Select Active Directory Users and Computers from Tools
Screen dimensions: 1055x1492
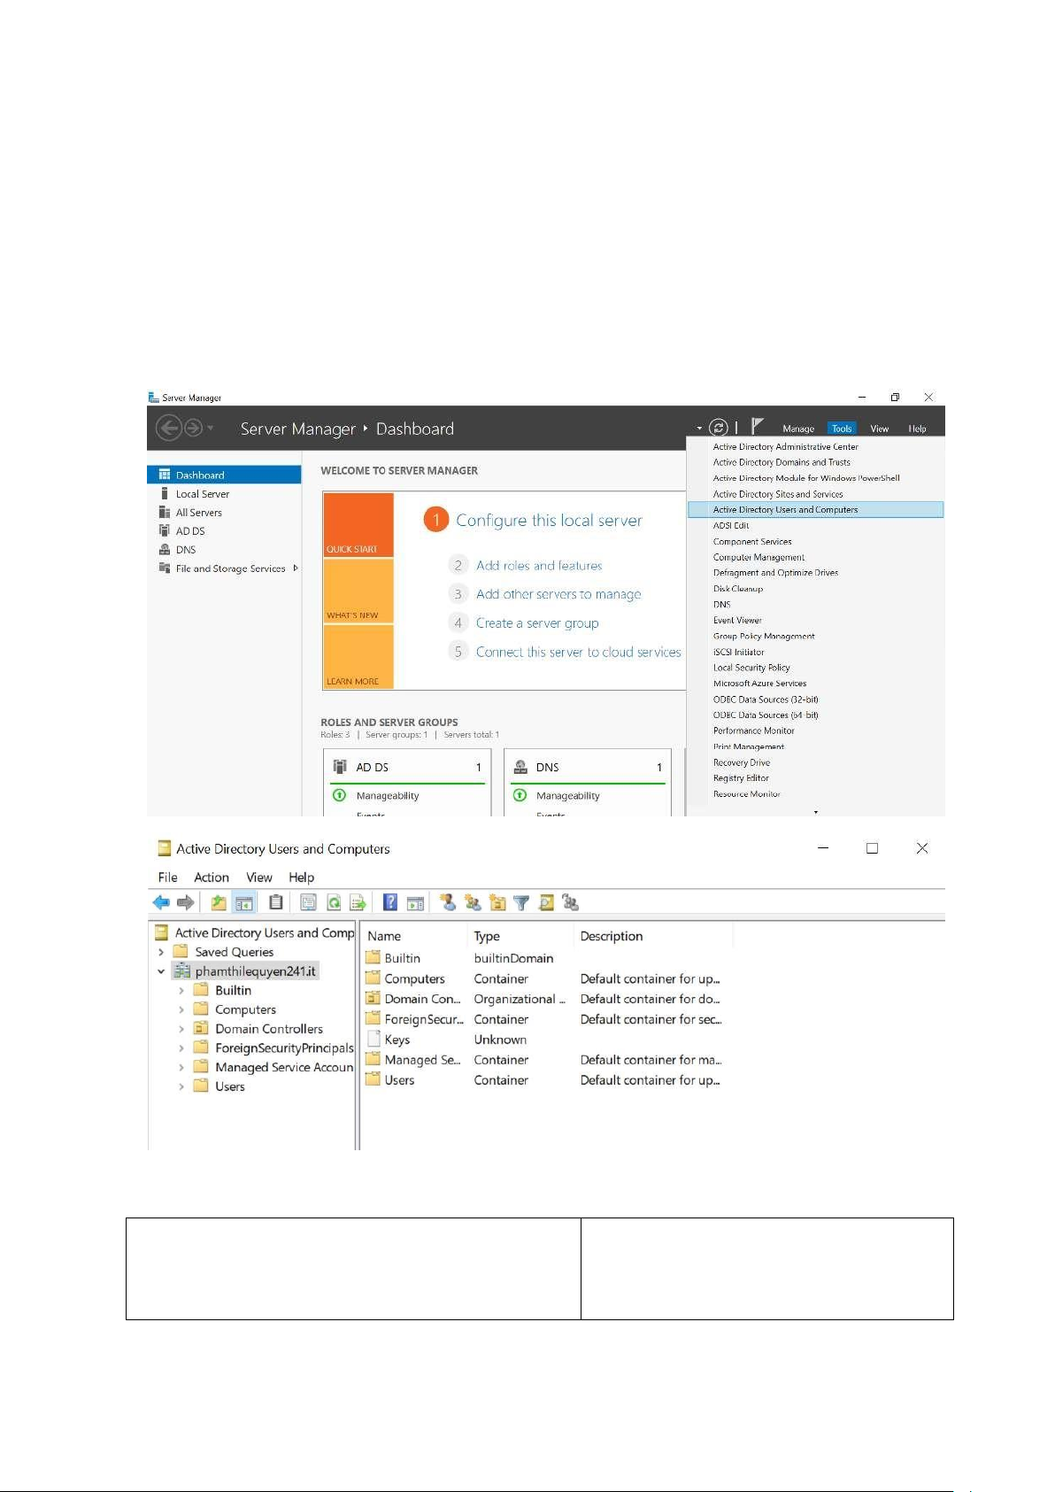click(x=815, y=510)
